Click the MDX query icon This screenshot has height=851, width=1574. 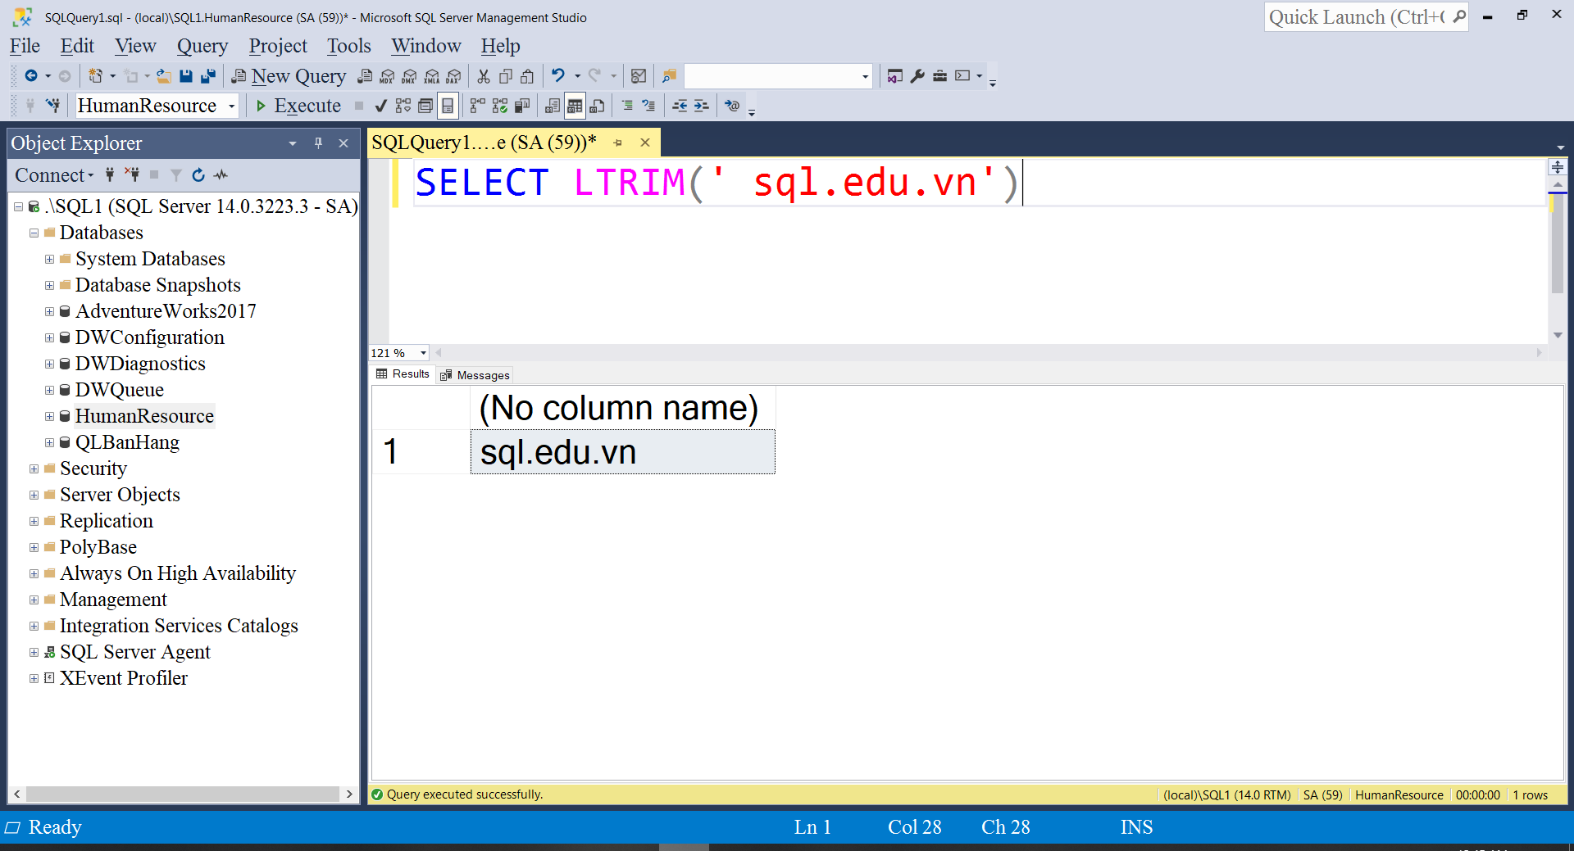(387, 76)
